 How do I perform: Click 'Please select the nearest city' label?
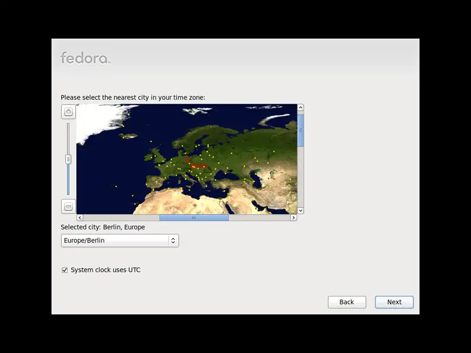point(133,98)
